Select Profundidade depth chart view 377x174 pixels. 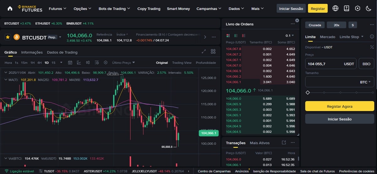(x=206, y=63)
